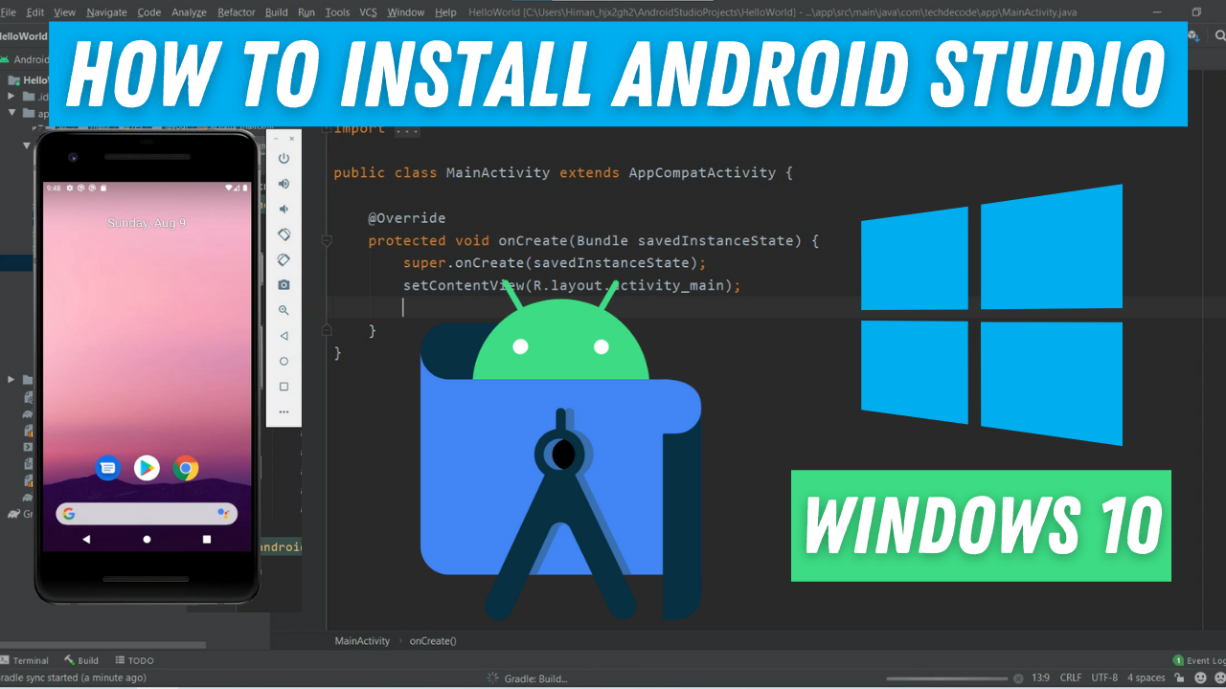
Task: Open the Code menu
Action: click(x=149, y=12)
